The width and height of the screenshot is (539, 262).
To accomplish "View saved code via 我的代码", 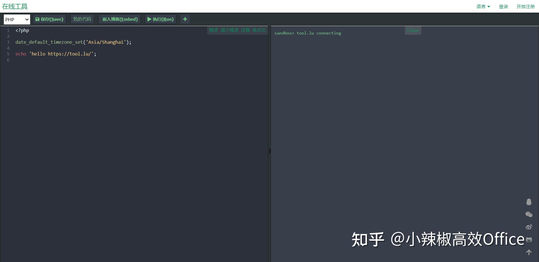I will pyautogui.click(x=82, y=19).
